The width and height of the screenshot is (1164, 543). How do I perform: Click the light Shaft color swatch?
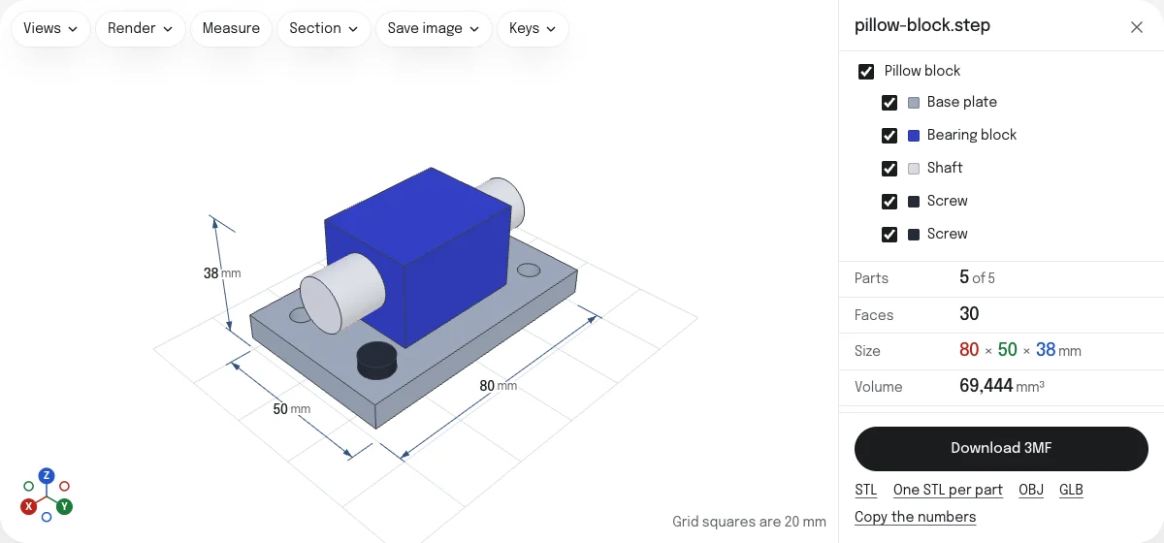(913, 169)
